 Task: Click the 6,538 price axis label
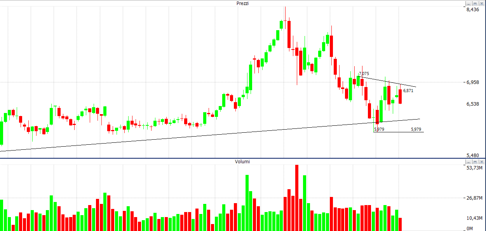tap(472, 104)
